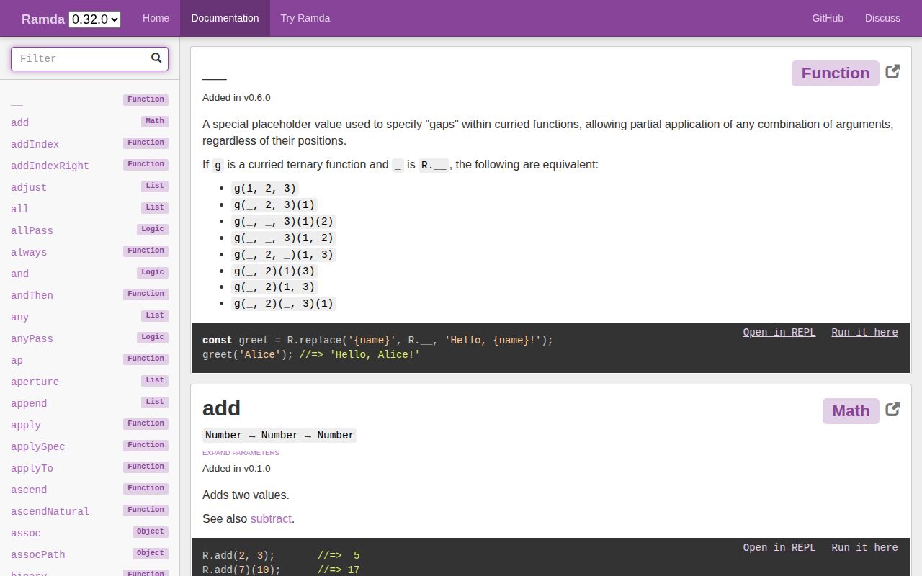922x576 pixels.
Task: Select all in the sidebar list
Action: click(89, 209)
